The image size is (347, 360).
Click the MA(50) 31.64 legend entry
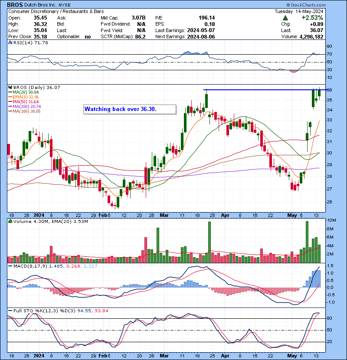pos(23,101)
